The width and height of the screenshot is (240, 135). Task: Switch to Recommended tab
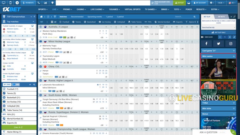coord(77,17)
